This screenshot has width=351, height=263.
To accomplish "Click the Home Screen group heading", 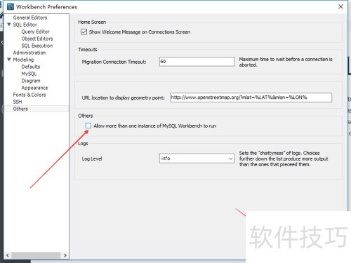I will pos(92,22).
